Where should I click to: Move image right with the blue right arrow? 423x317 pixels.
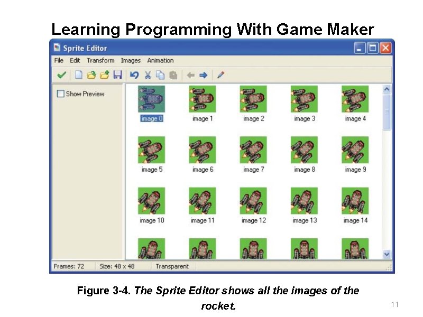click(x=204, y=75)
